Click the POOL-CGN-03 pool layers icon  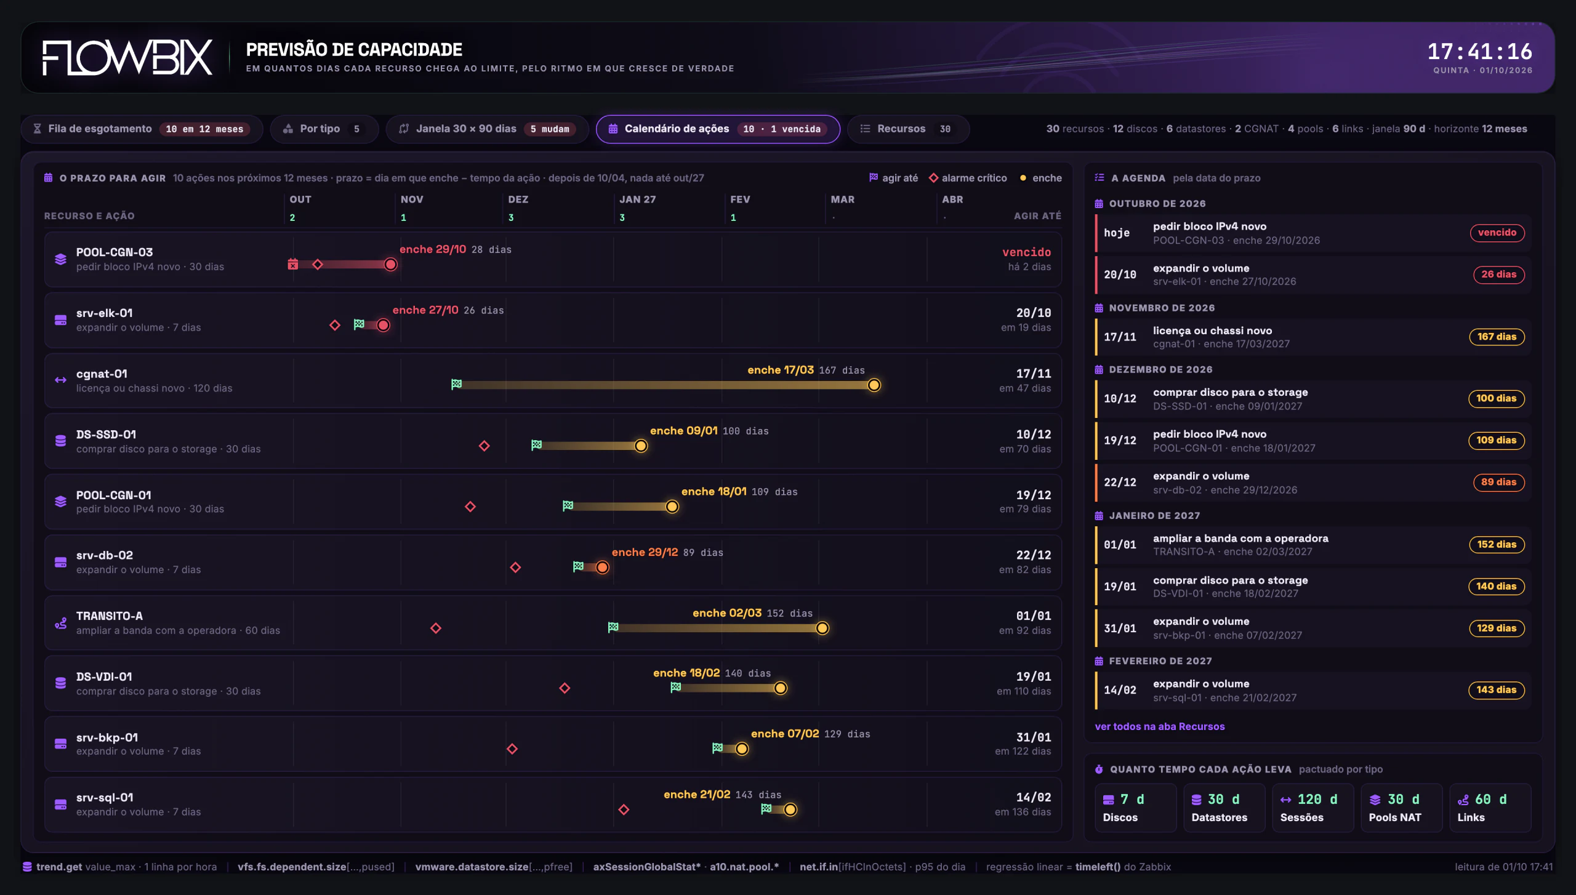[60, 259]
